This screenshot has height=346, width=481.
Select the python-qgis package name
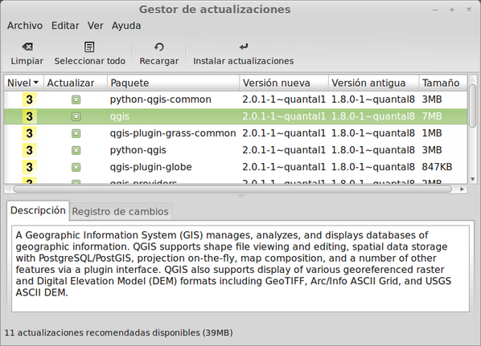click(138, 150)
